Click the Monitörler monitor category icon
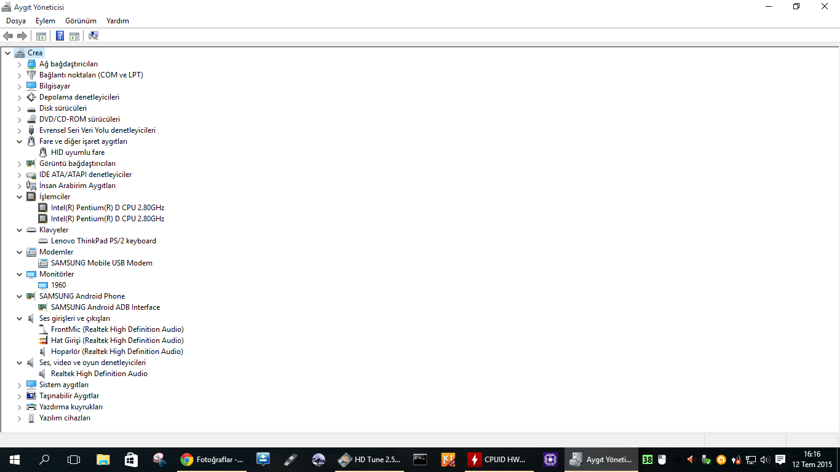The width and height of the screenshot is (840, 472). (x=32, y=274)
